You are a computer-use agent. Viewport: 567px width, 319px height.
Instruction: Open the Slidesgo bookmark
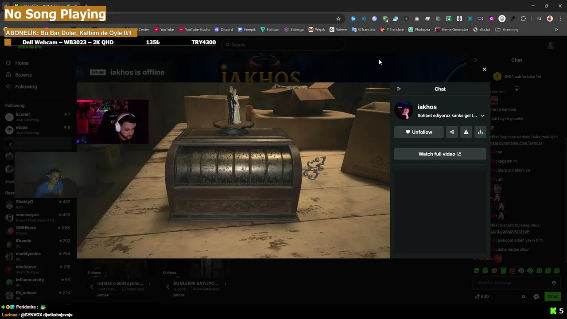[294, 30]
